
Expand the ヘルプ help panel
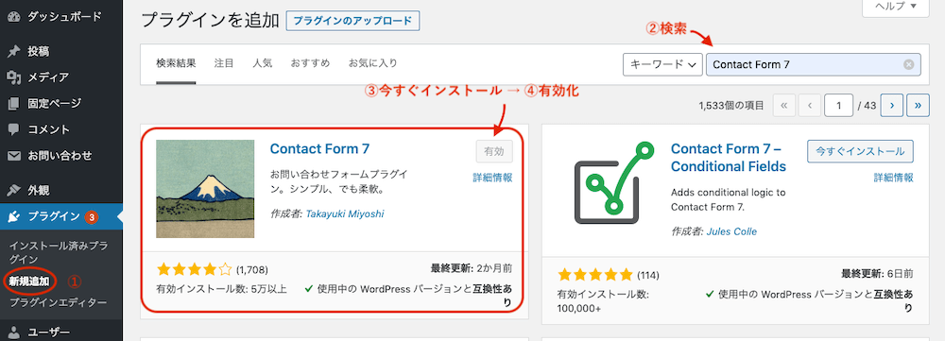coord(897,6)
